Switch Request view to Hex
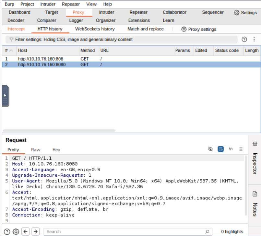The height and width of the screenshot is (236, 261). [x=56, y=150]
